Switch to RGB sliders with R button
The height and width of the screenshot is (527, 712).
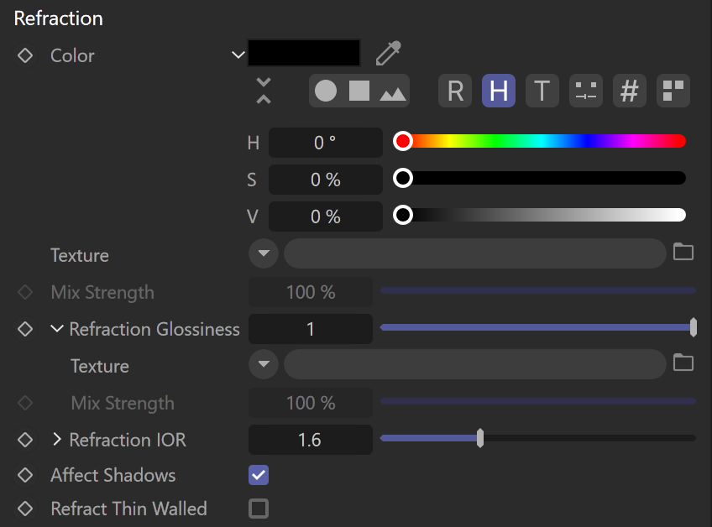tap(455, 91)
